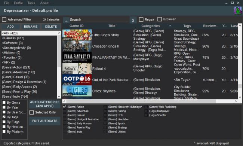243x146 pixels.
Task: Select the <Favorite> (0) category
Action: coord(30,58)
